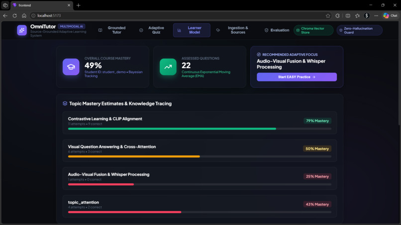Click Audio-Visual Fusion & Whisper Processing row title
This screenshot has width=401, height=225.
pyautogui.click(x=108, y=174)
